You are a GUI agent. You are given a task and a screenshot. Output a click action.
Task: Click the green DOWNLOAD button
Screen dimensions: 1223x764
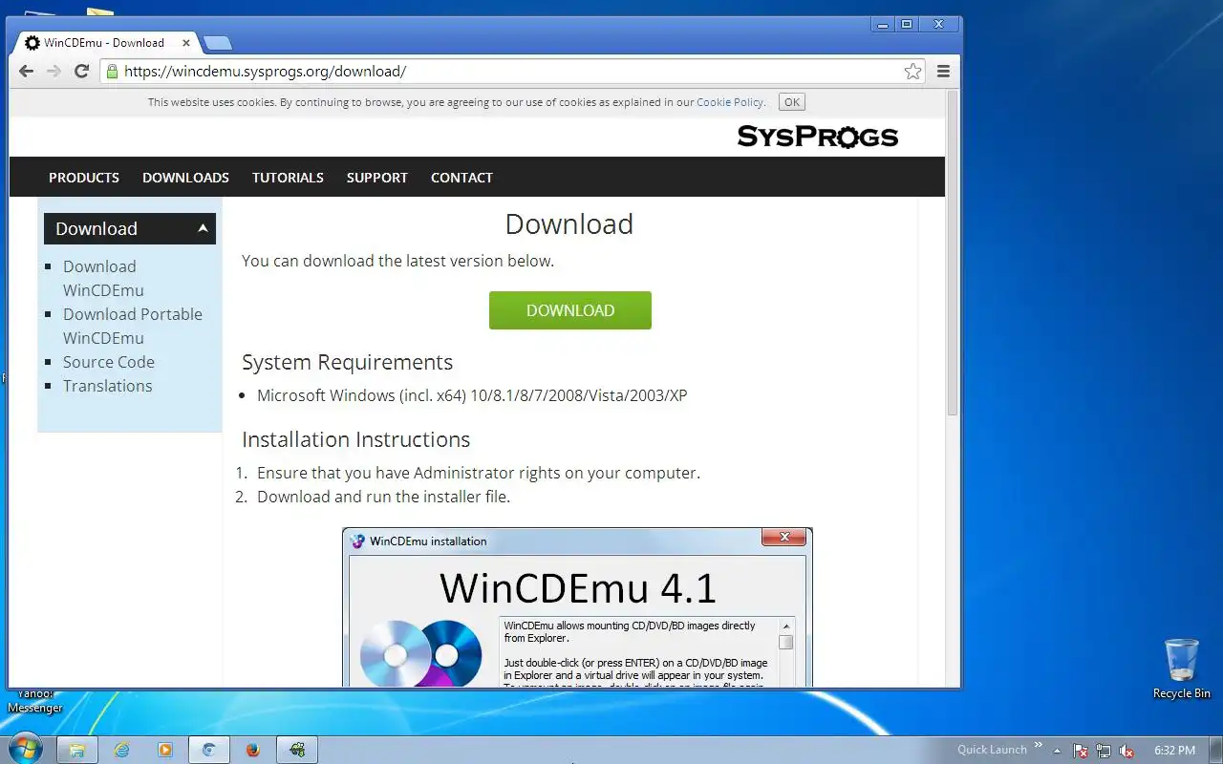(570, 310)
